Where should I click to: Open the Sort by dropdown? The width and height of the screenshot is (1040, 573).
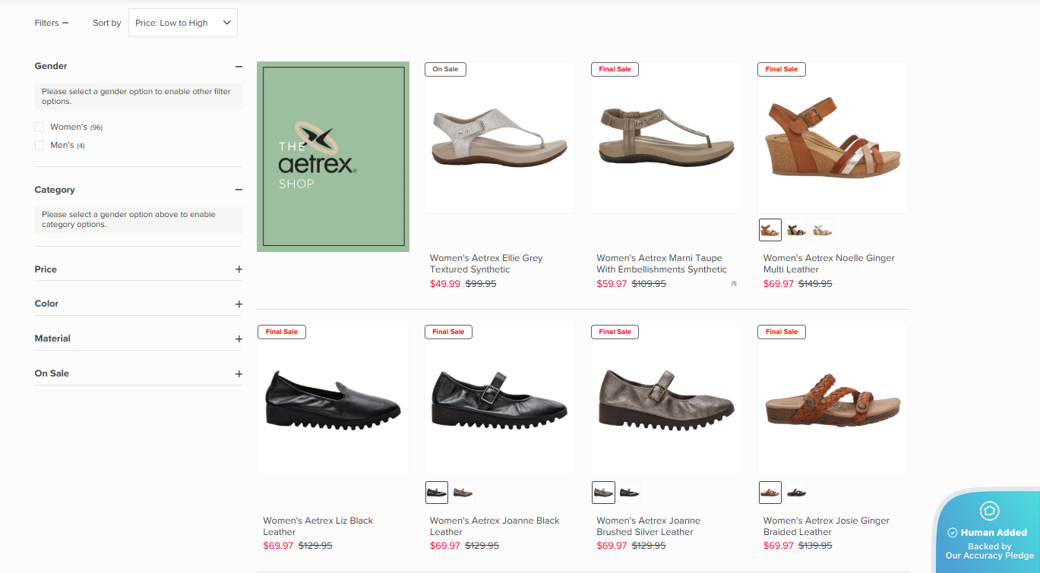click(x=183, y=23)
